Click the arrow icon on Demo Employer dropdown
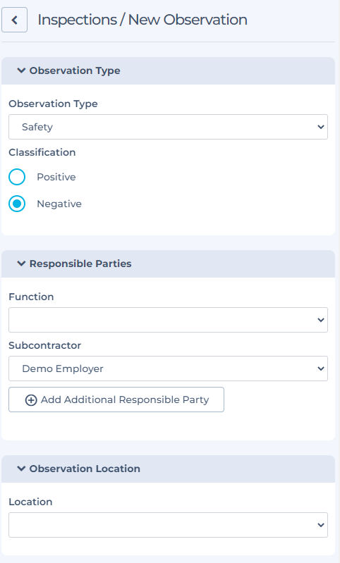The width and height of the screenshot is (340, 563). point(320,369)
